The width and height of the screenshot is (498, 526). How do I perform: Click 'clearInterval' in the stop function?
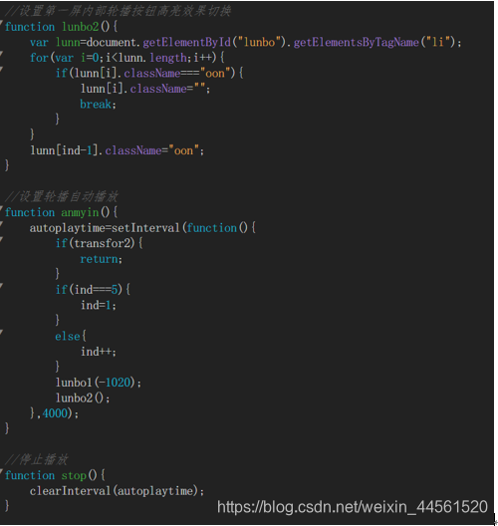coord(70,491)
